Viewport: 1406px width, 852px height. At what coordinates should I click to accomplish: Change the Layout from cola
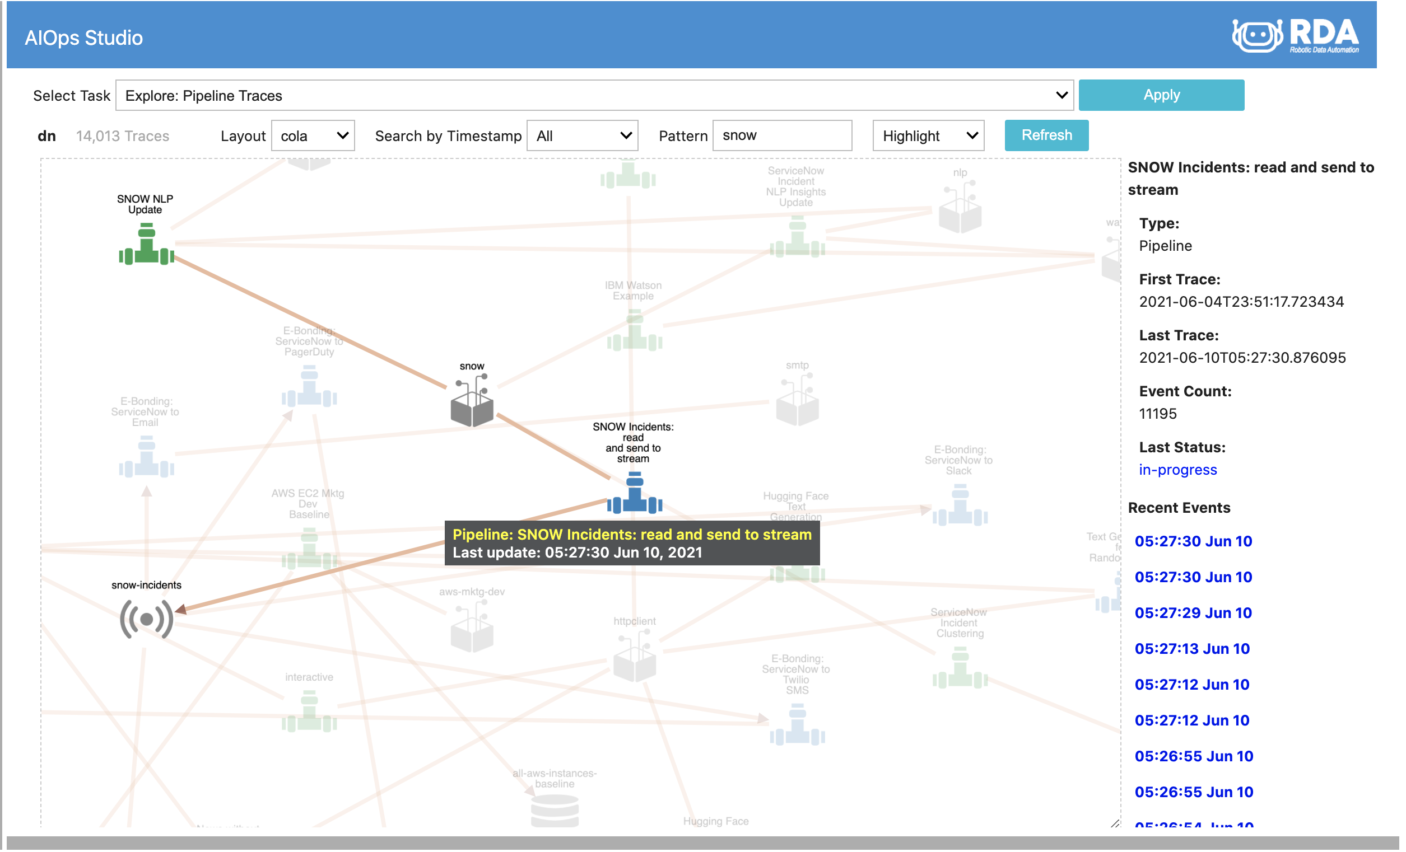point(313,135)
